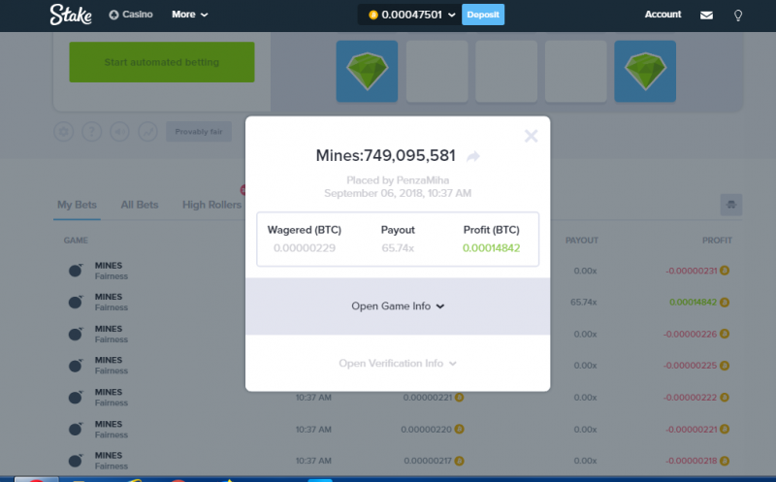This screenshot has width=776, height=482.
Task: Click the 0.00000217 bet amount
Action: 428,461
